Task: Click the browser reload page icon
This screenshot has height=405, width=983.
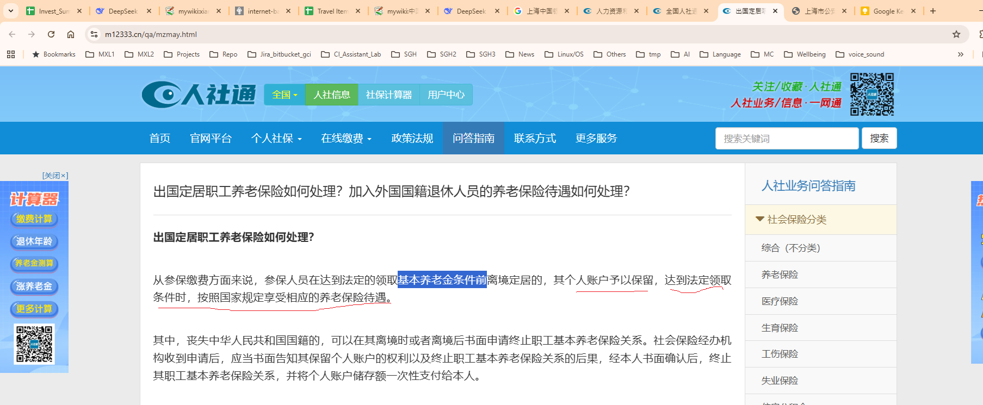Action: 51,34
